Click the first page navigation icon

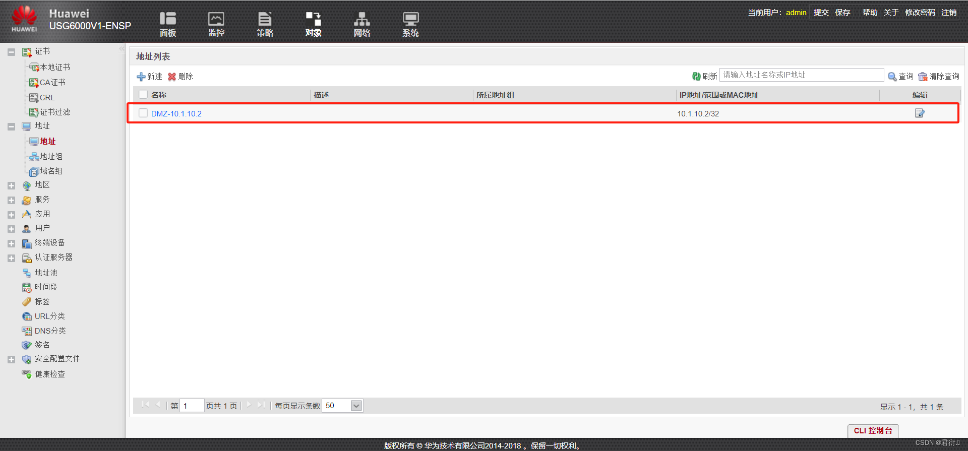pos(146,405)
